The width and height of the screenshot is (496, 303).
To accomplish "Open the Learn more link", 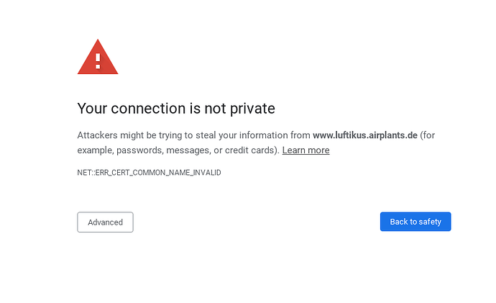I will (x=306, y=150).
